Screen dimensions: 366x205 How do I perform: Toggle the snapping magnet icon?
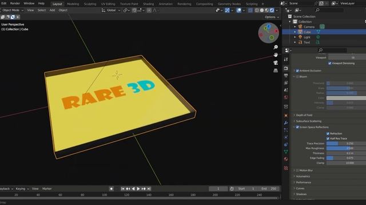(134, 10)
